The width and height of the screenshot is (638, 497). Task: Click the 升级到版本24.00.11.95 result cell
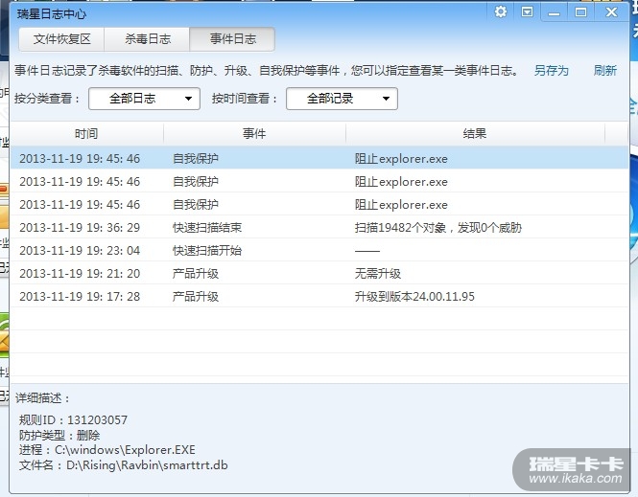click(414, 297)
